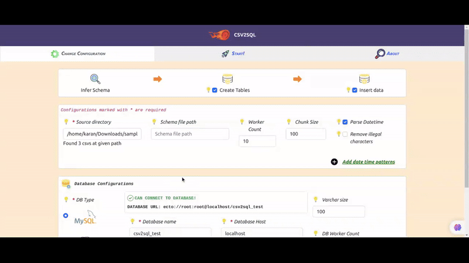The height and width of the screenshot is (263, 469).
Task: Click the Infer Schema label
Action: (x=95, y=90)
